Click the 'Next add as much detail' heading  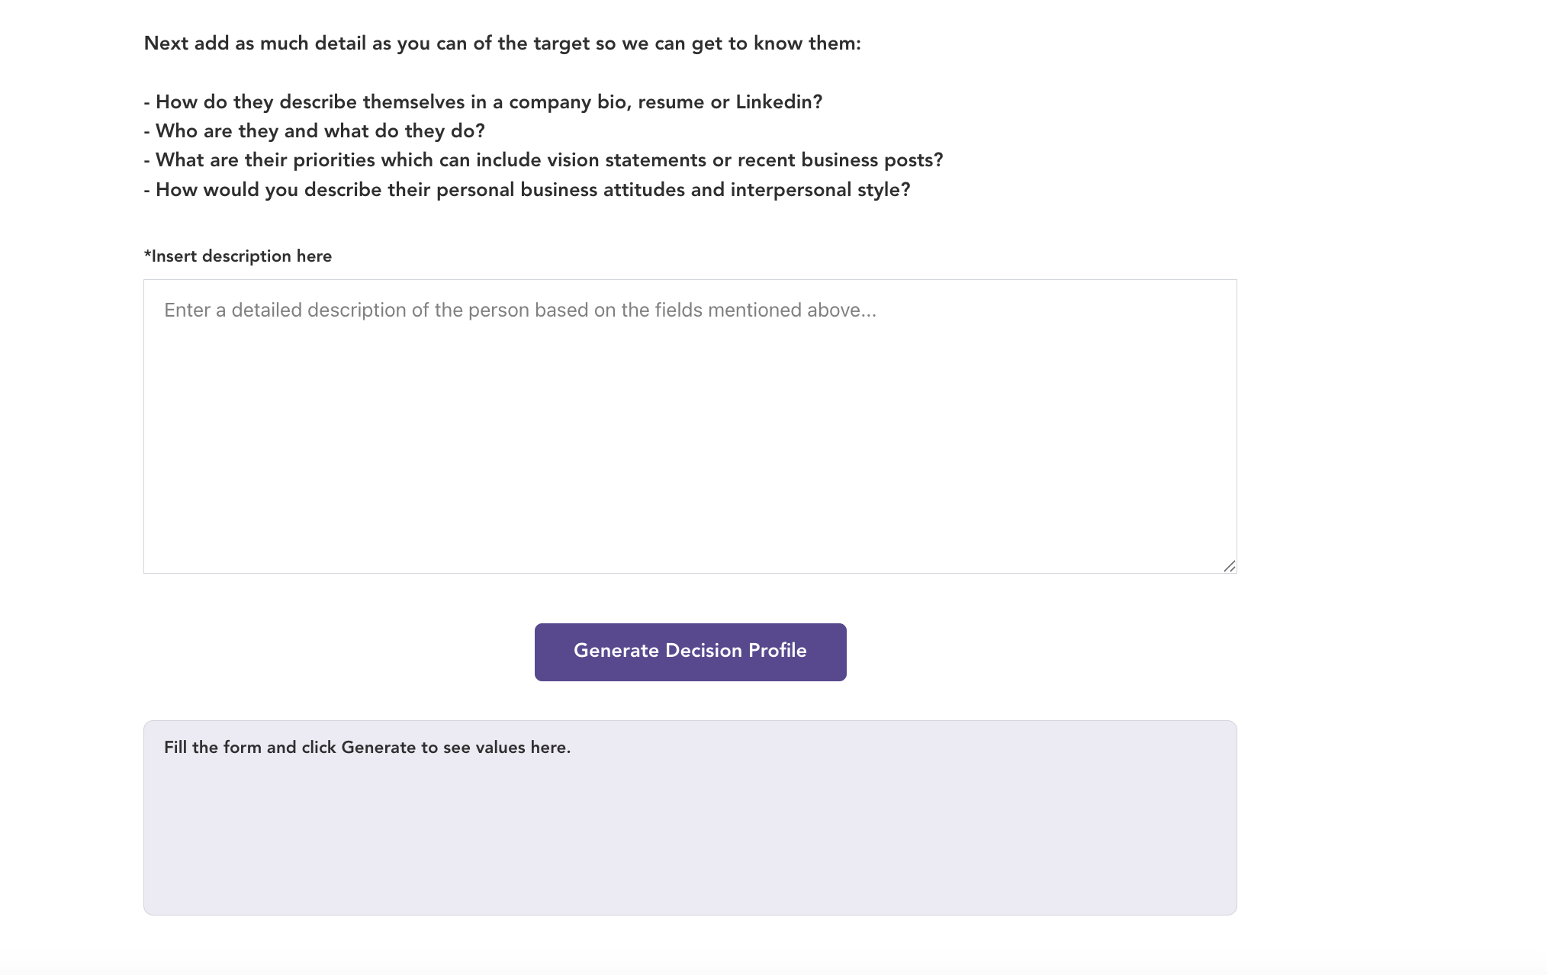click(x=502, y=43)
